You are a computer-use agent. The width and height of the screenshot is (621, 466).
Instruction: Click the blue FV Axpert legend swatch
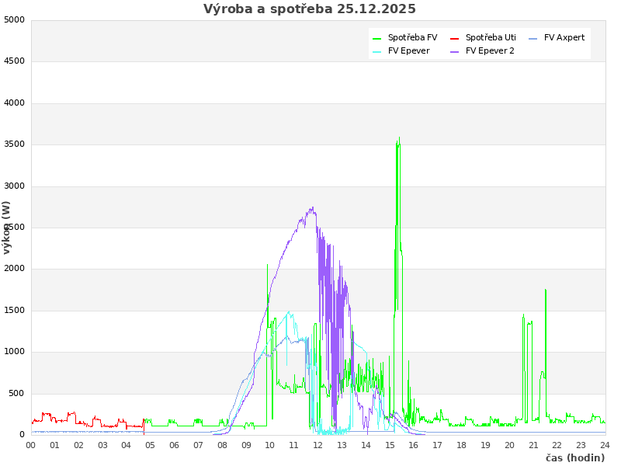(533, 38)
